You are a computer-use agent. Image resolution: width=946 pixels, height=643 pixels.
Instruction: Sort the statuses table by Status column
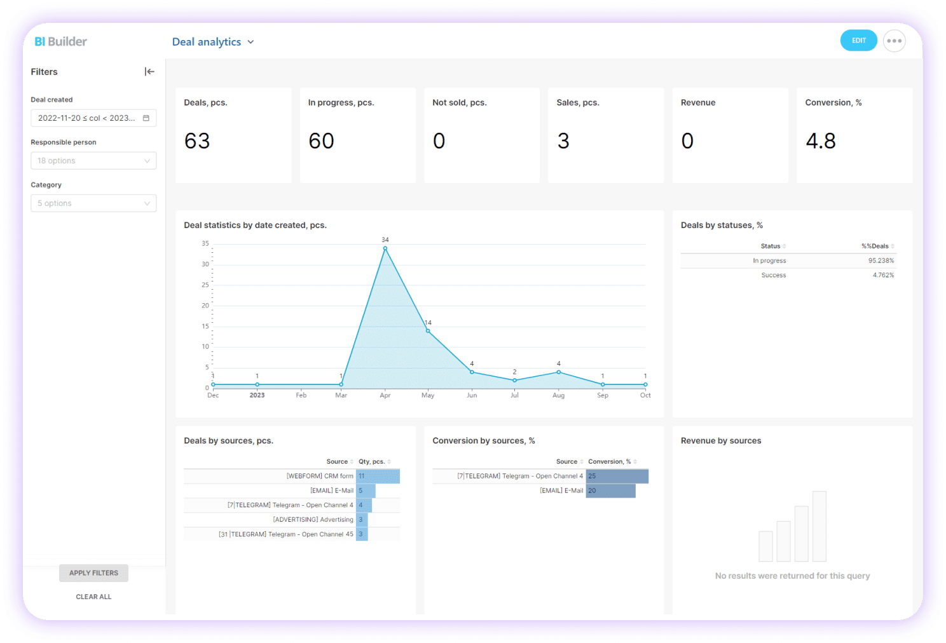click(x=783, y=246)
